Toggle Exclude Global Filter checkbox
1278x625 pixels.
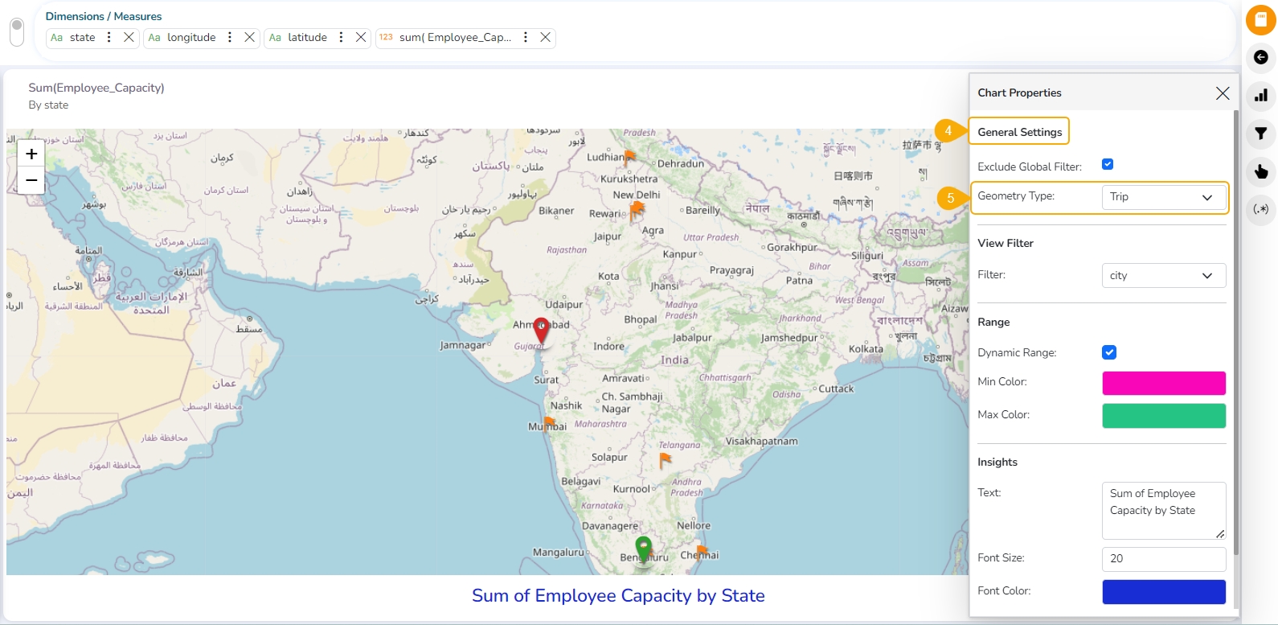click(1108, 164)
